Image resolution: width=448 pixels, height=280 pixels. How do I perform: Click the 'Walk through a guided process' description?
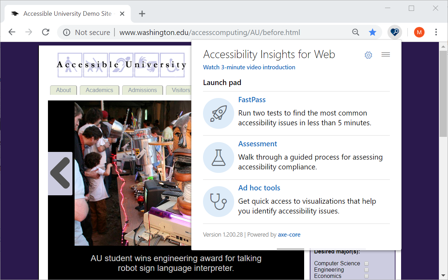pyautogui.click(x=310, y=162)
